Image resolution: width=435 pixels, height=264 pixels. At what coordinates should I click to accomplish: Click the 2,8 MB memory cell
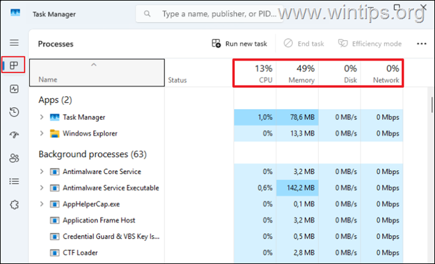point(297,253)
